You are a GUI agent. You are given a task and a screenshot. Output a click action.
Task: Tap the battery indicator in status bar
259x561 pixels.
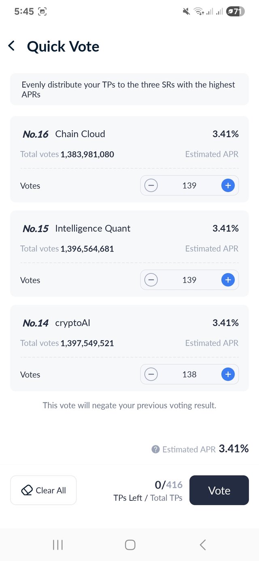235,12
